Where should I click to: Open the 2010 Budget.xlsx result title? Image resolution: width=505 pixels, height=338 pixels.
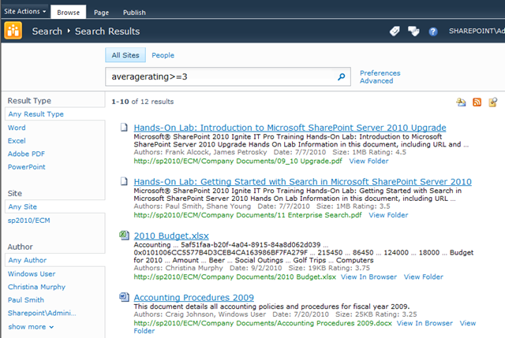(171, 236)
